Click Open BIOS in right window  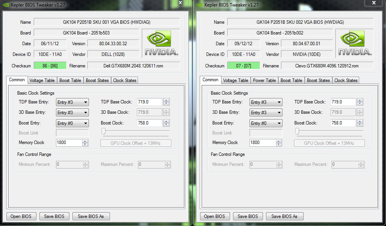point(215,216)
